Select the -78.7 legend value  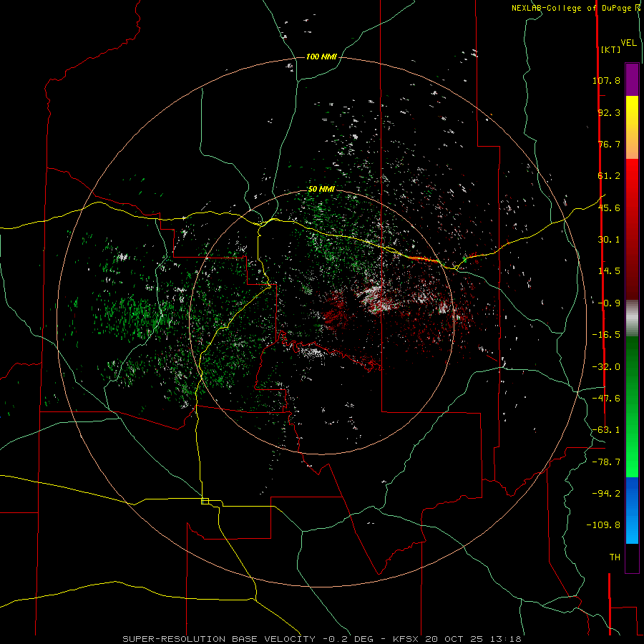pyautogui.click(x=606, y=462)
